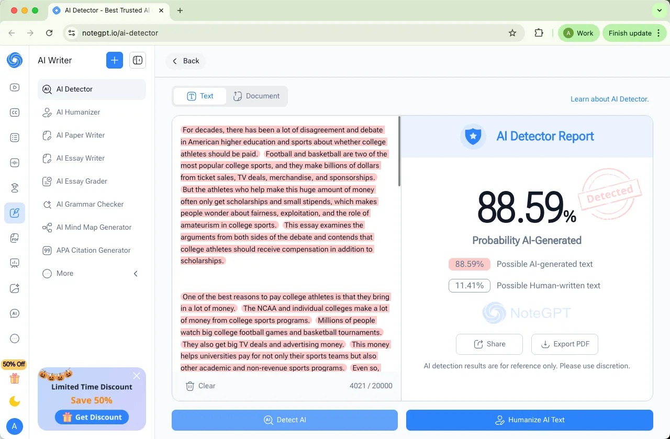This screenshot has width=670, height=439.
Task: Open the Learn about AI Detector link
Action: coord(609,99)
